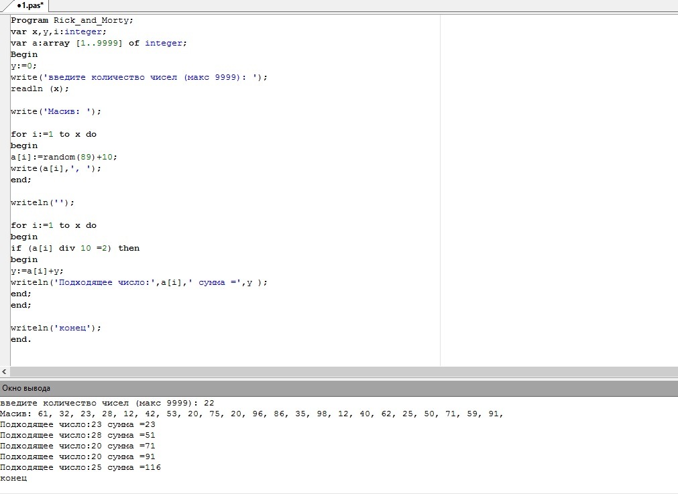Screen dimensions: 678x494
Task: Click the array declaration line with 1..9999
Action: (99, 43)
